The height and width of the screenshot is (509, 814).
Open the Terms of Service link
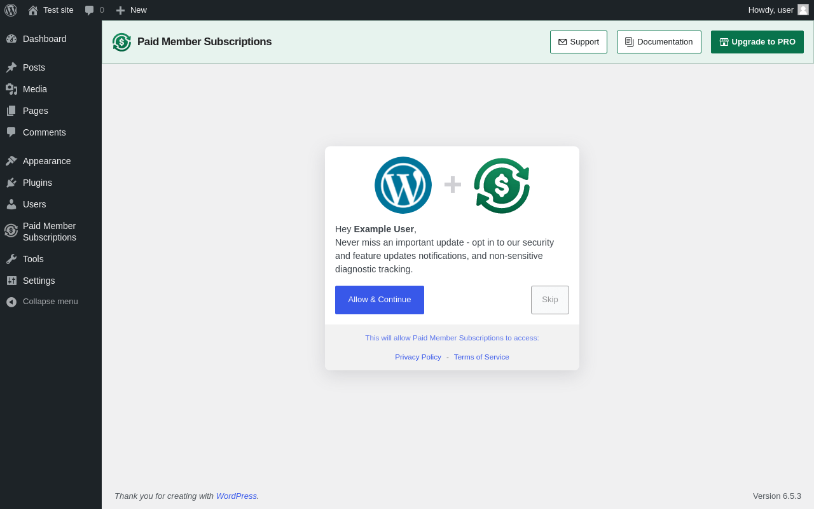pos(481,357)
